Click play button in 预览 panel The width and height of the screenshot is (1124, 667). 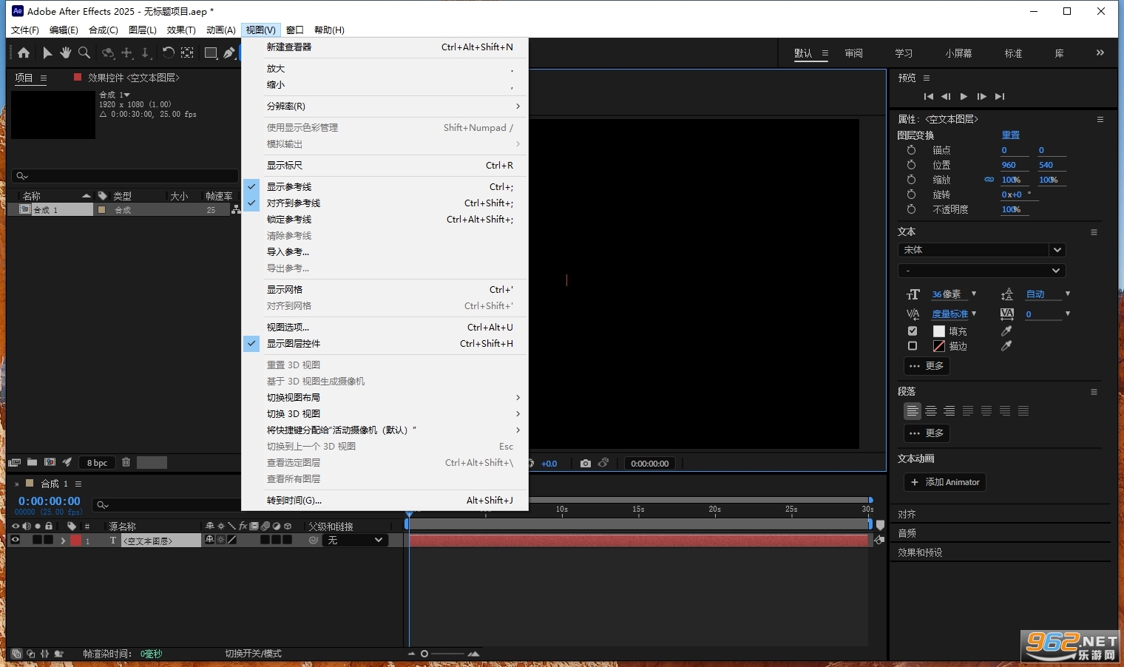tap(964, 96)
